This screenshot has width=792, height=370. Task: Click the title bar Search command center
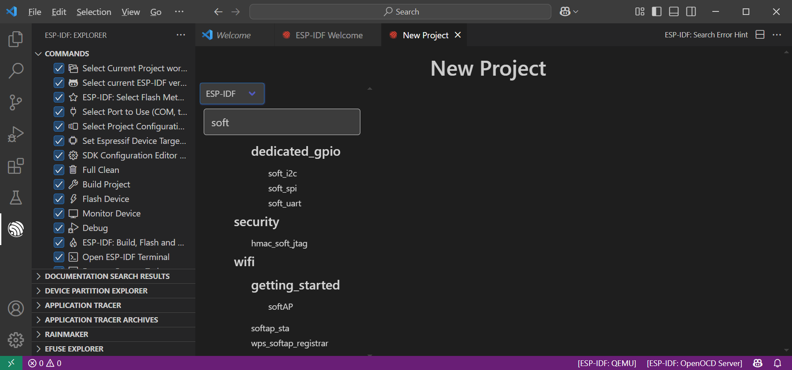[400, 12]
